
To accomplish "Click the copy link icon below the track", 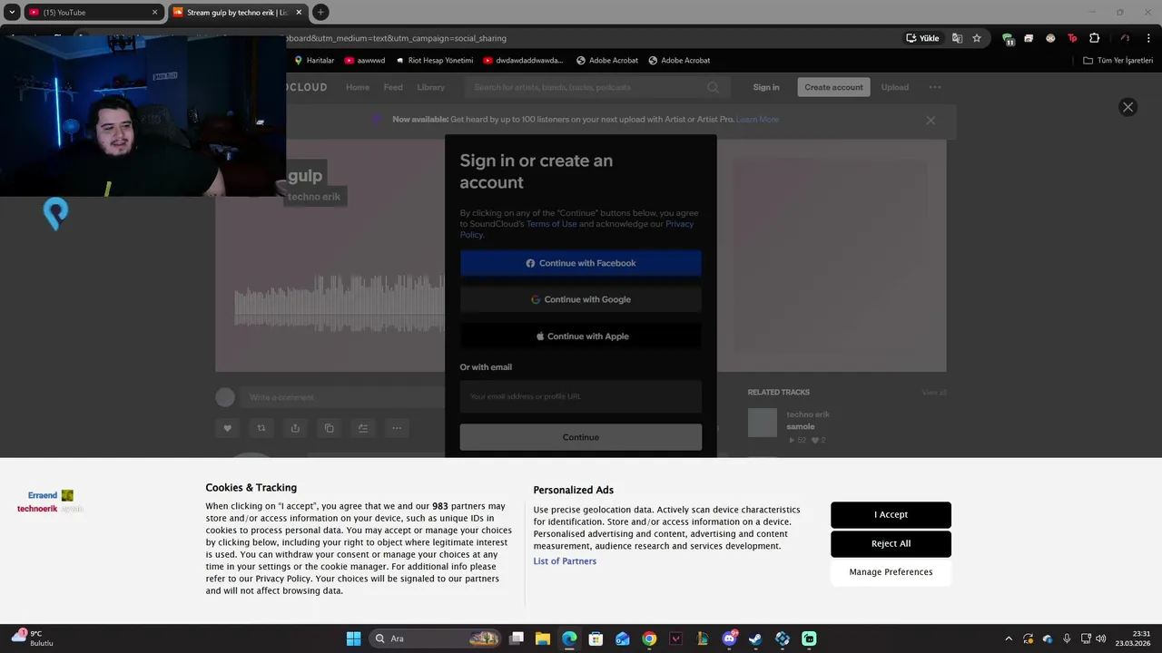I will (329, 428).
